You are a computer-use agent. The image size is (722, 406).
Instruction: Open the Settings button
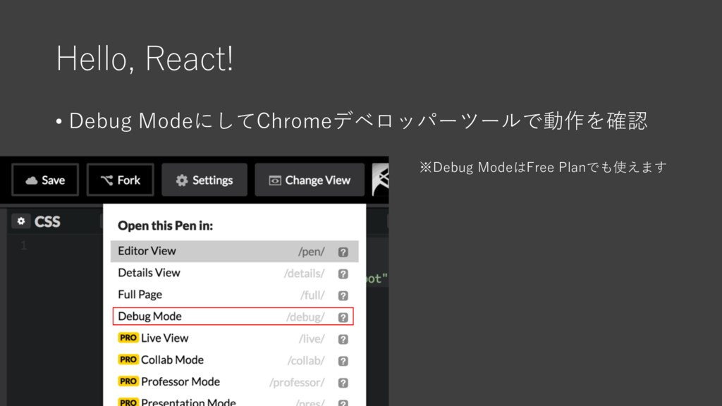point(204,180)
